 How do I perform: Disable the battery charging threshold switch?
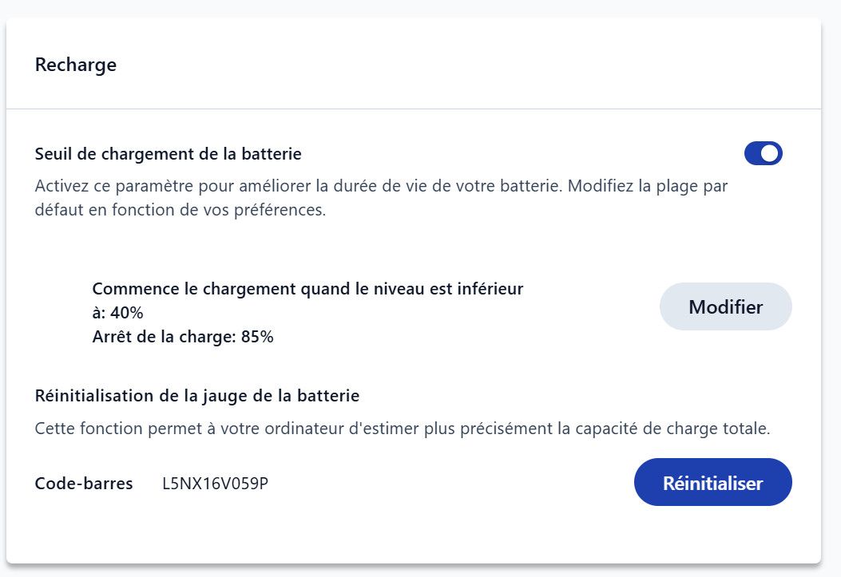pyautogui.click(x=763, y=153)
